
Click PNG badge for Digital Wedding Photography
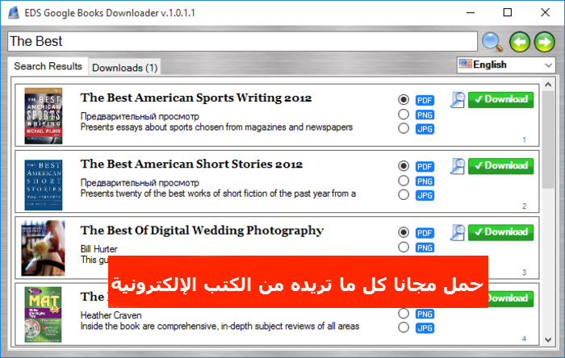[425, 248]
